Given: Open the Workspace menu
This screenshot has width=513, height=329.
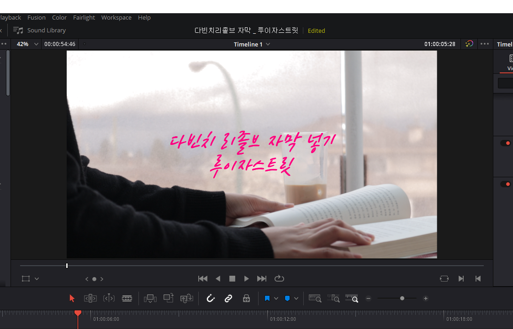Looking at the screenshot, I should [x=116, y=18].
